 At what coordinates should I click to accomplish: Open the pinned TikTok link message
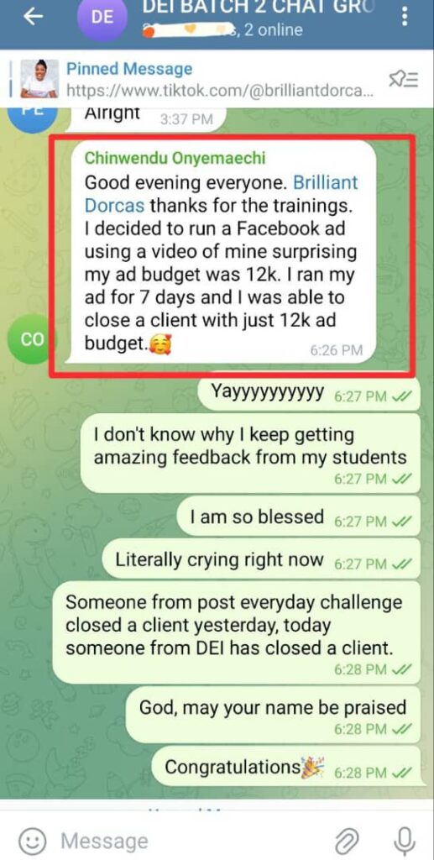tap(219, 80)
